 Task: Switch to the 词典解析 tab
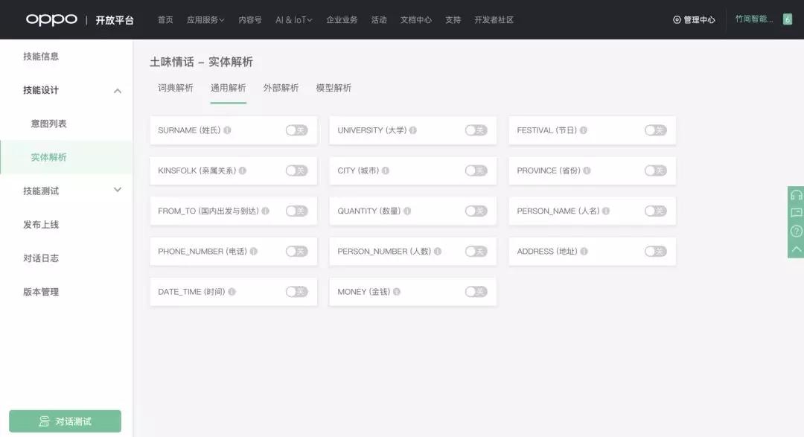(177, 88)
